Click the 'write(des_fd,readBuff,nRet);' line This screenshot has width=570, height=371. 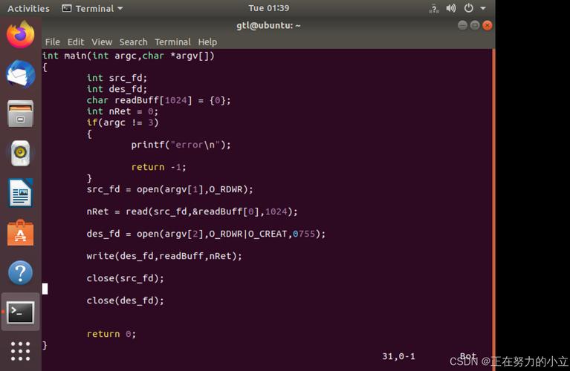click(164, 256)
